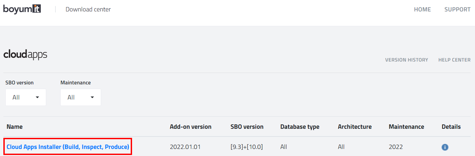Image resolution: width=475 pixels, height=156 pixels.
Task: Expand the Maintenance filter dropdown
Action: click(x=81, y=97)
